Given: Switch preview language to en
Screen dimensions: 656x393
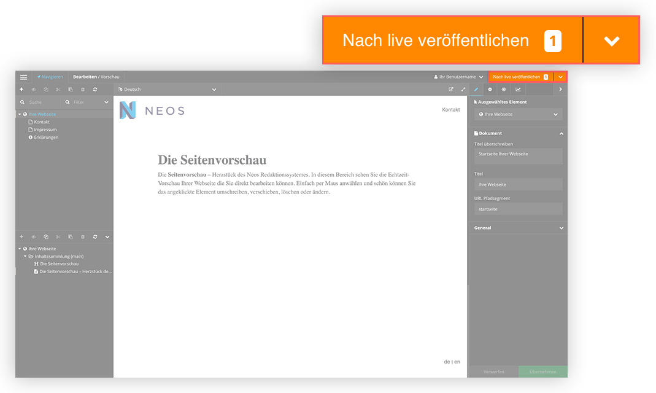Looking at the screenshot, I should (x=457, y=362).
